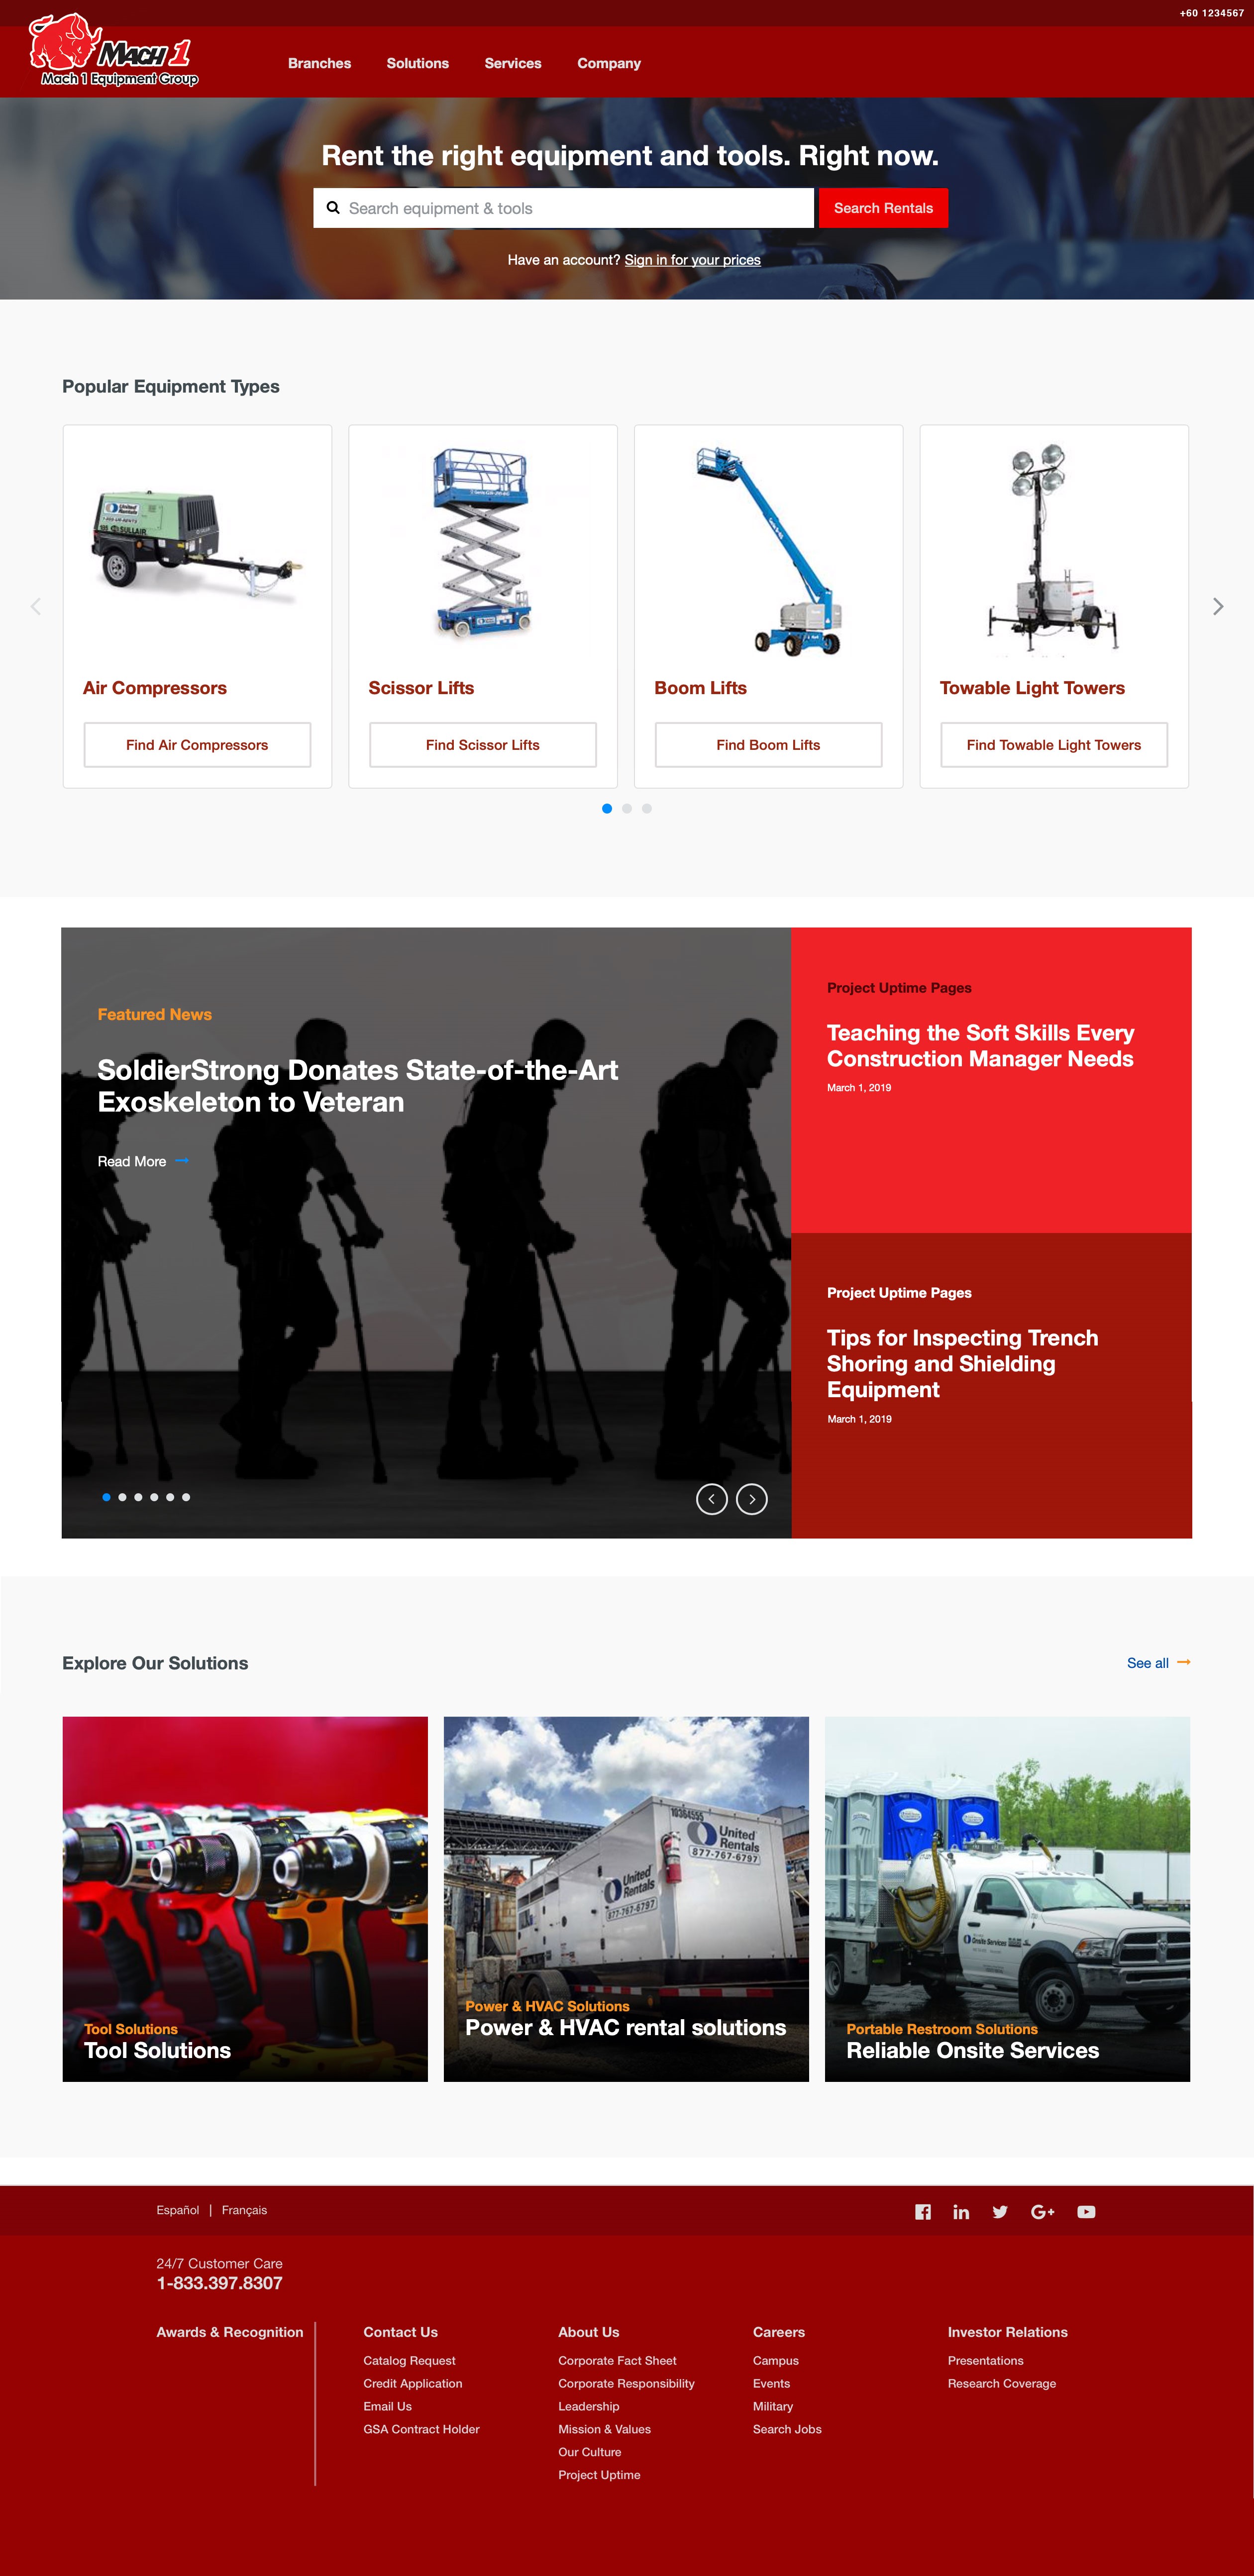1254x2576 pixels.
Task: Open the Facebook icon in footer
Action: pyautogui.click(x=923, y=2212)
